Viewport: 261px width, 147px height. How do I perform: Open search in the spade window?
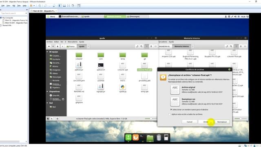tap(142, 46)
